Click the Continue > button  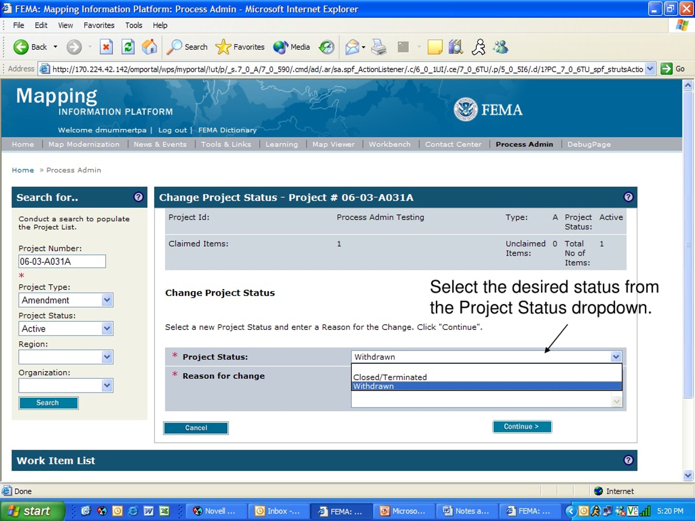[522, 427]
